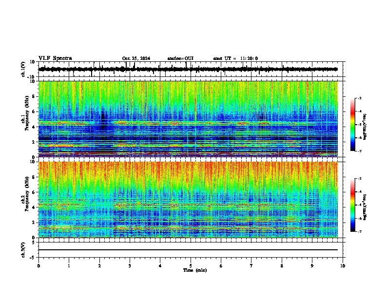Click the "4" kHz tick on ch.2 spectrogram
The image size is (386, 298).
click(x=34, y=207)
